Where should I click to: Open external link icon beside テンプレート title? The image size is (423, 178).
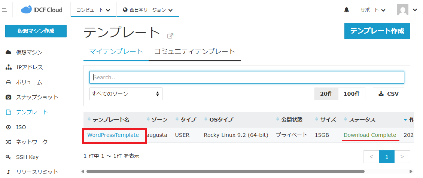coord(170,36)
